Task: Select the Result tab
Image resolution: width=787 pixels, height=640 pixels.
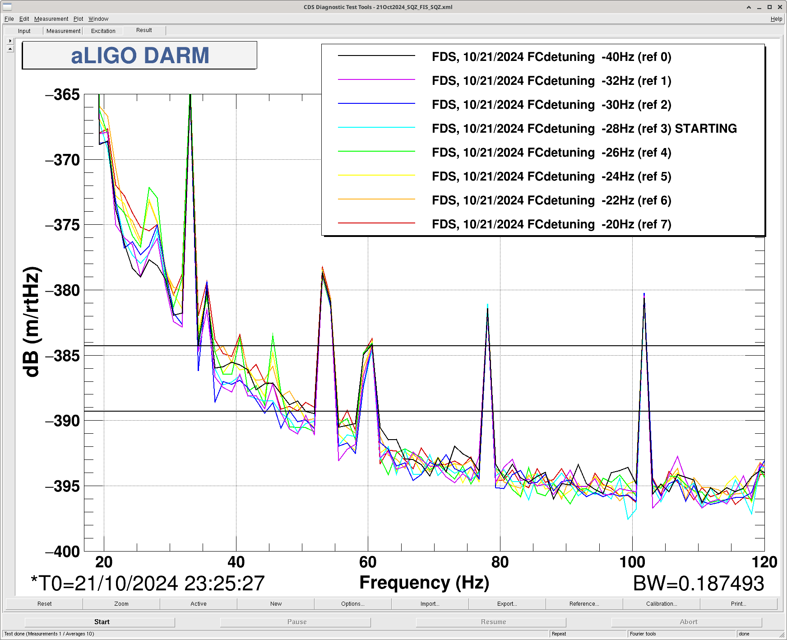Action: [x=144, y=30]
